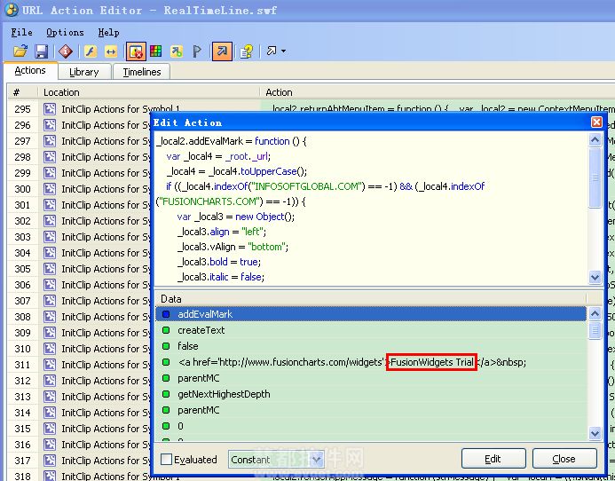Image resolution: width=615 pixels, height=481 pixels.
Task: Select the addEvalMark data row
Action: [370, 314]
